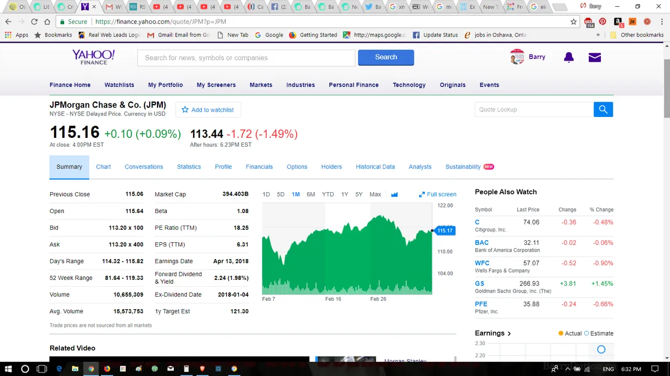
Task: Select the 1D chart range
Action: pos(266,194)
